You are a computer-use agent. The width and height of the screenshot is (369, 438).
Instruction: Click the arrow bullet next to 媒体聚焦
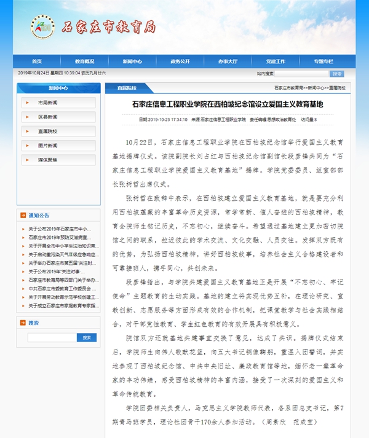point(28,160)
